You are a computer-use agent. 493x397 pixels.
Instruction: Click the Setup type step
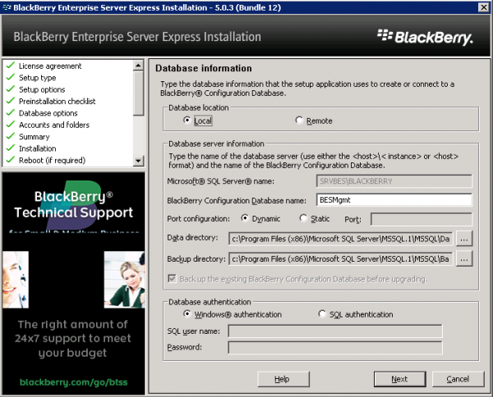tap(38, 78)
